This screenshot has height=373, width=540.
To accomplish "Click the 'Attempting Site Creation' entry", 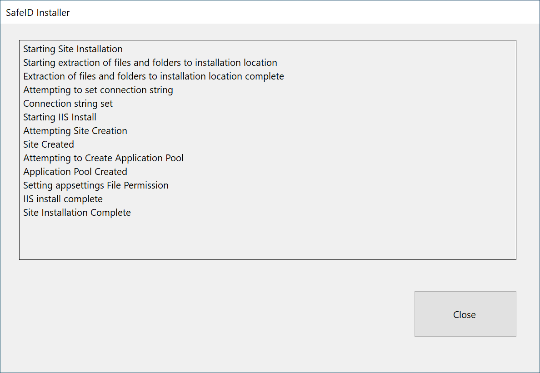I will 75,131.
